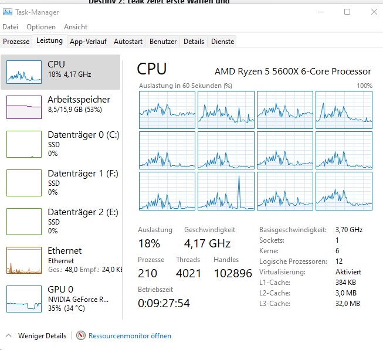Minimize the Task-Manager window

click(321, 12)
